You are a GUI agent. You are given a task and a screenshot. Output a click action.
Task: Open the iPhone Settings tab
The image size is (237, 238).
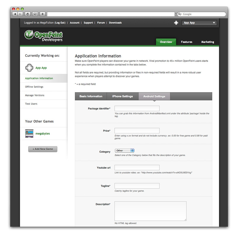(x=122, y=96)
